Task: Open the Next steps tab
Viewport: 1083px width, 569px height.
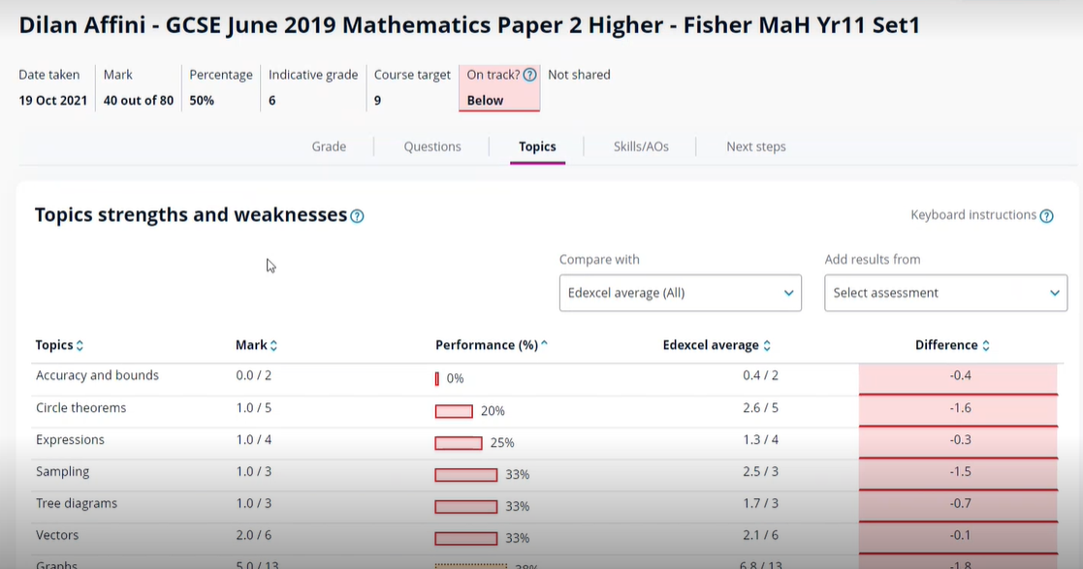Action: (x=756, y=146)
